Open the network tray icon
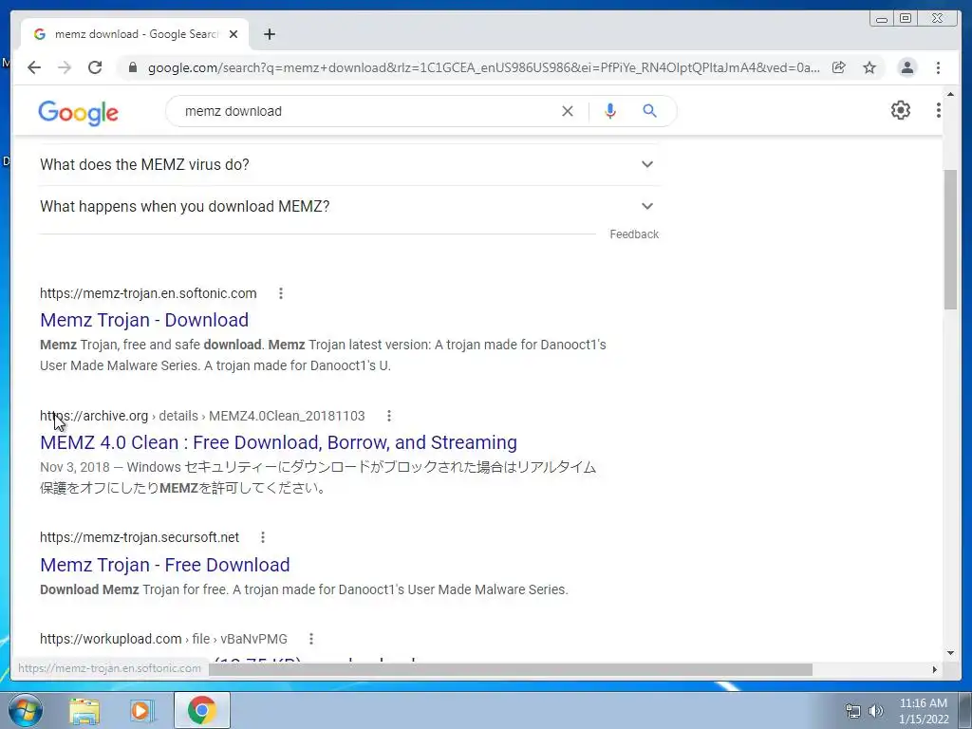The height and width of the screenshot is (729, 972). [853, 711]
